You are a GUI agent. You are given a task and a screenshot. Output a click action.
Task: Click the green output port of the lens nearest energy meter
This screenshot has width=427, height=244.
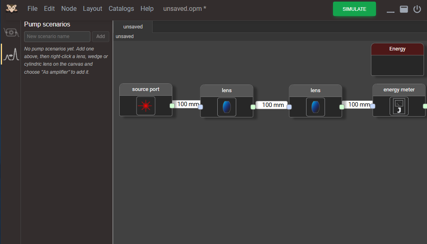[x=342, y=107]
